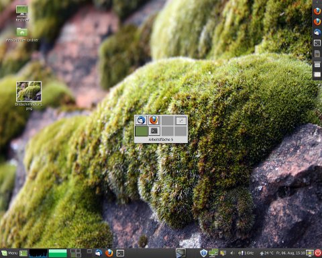
Task: Launch the terminal from the bottom panel
Action: point(120,253)
